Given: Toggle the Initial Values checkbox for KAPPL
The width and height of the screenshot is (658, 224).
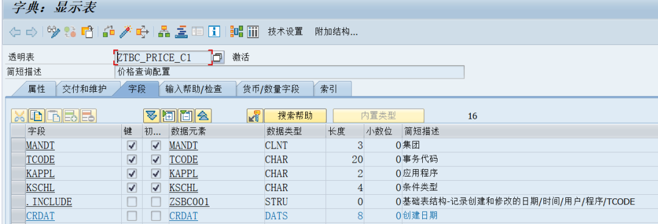Looking at the screenshot, I should (x=156, y=173).
